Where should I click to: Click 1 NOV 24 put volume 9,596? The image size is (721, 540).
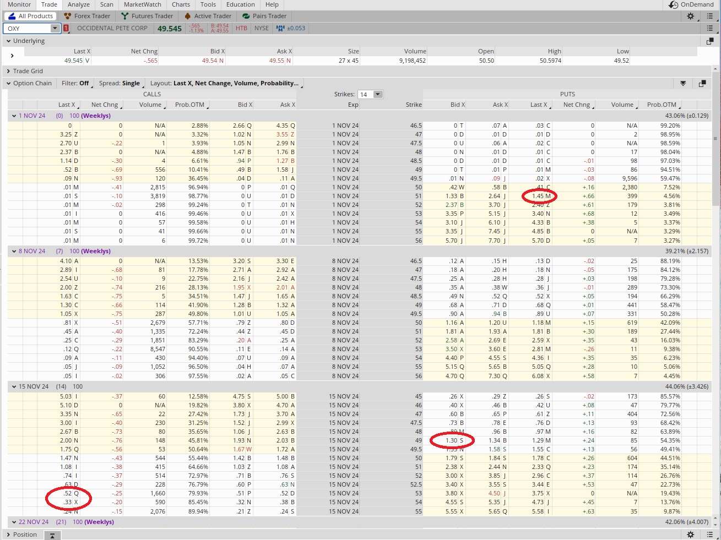tap(628, 178)
